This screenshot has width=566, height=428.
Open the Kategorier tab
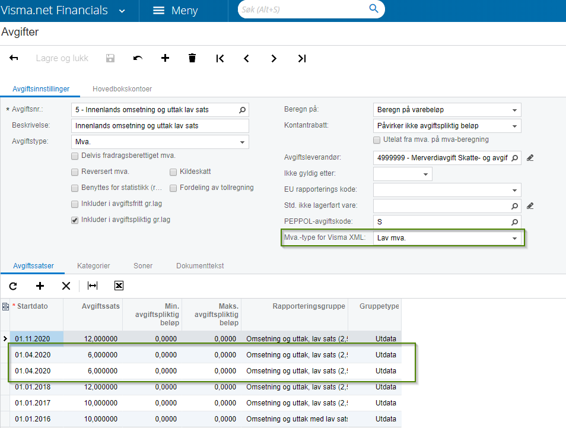[94, 266]
